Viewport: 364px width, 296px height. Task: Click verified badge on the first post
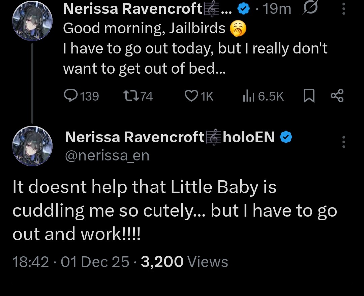tap(243, 9)
